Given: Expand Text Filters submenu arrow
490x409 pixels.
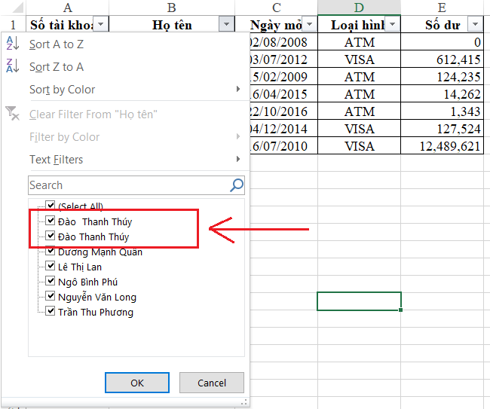Looking at the screenshot, I should pyautogui.click(x=238, y=159).
